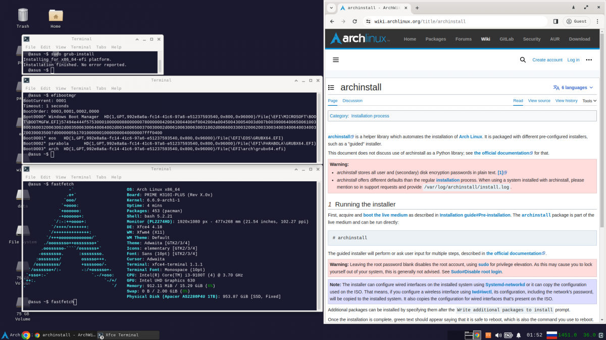
Task: Open Help menu in fastfetch terminal
Action: (117, 177)
